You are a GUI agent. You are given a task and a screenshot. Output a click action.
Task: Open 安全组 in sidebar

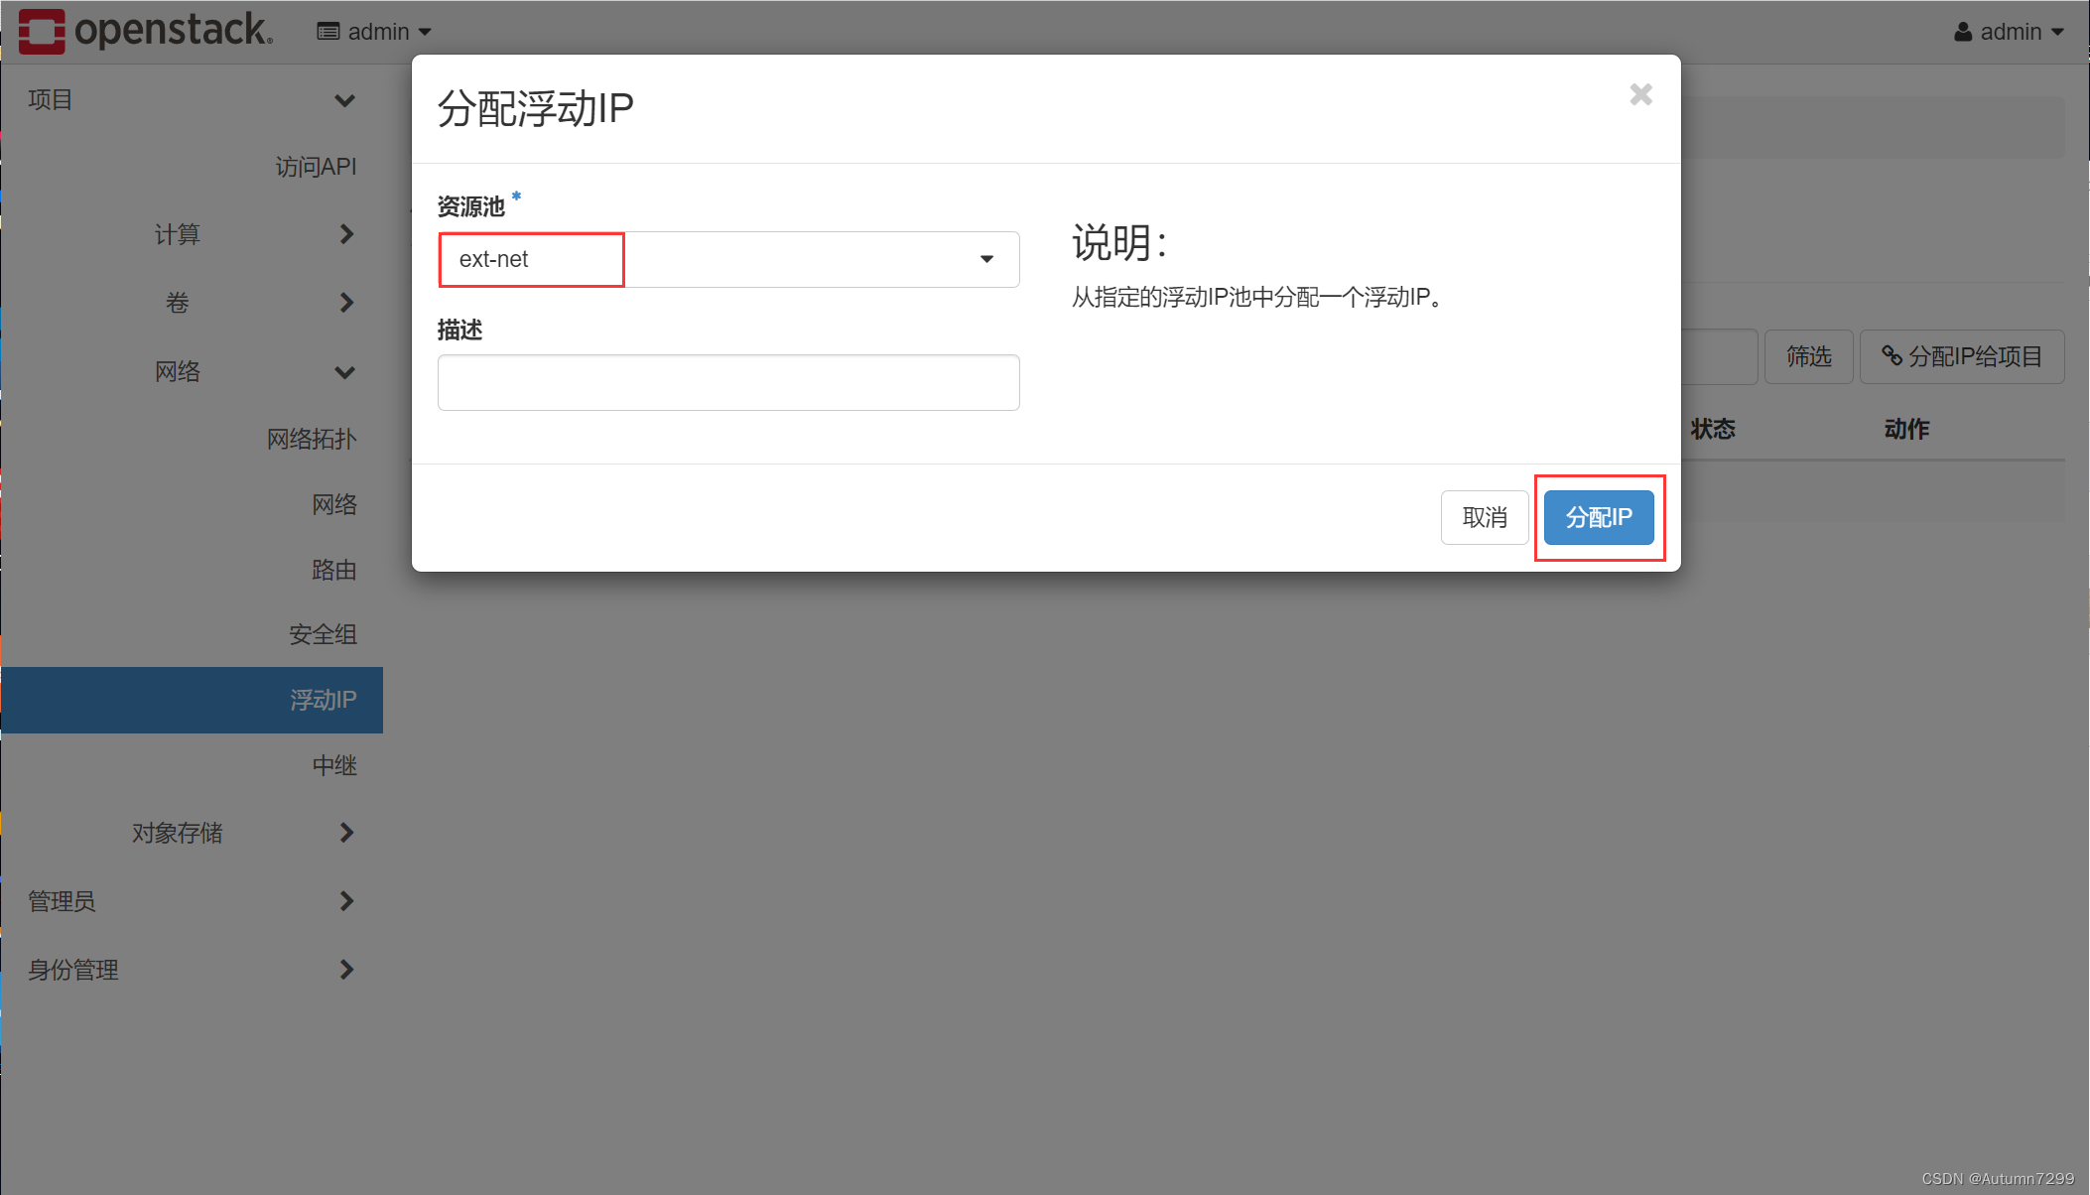(324, 634)
